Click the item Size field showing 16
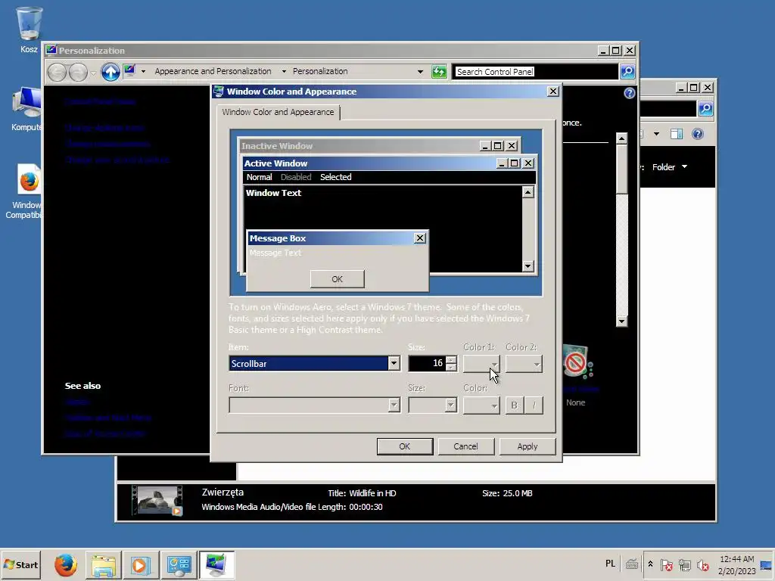The image size is (775, 581). click(x=427, y=364)
